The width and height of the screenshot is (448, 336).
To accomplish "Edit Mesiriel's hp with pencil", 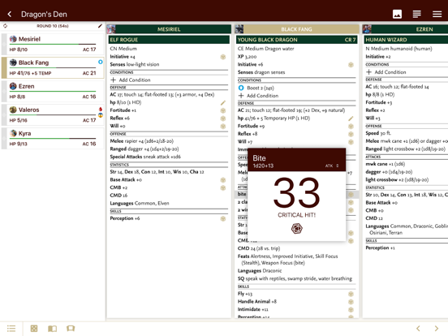I will point(223,102).
